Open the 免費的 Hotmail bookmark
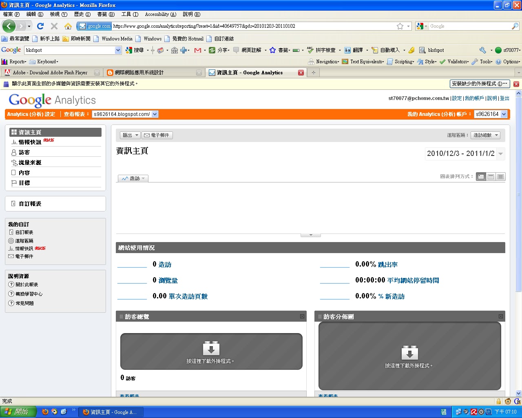This screenshot has height=418, width=522. 184,39
